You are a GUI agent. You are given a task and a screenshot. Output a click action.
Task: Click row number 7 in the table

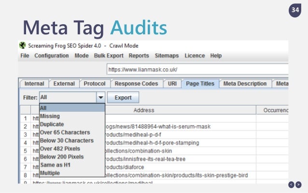coord(25,167)
